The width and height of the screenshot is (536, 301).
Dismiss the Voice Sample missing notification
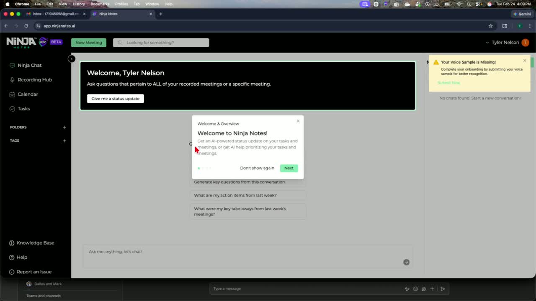[525, 61]
